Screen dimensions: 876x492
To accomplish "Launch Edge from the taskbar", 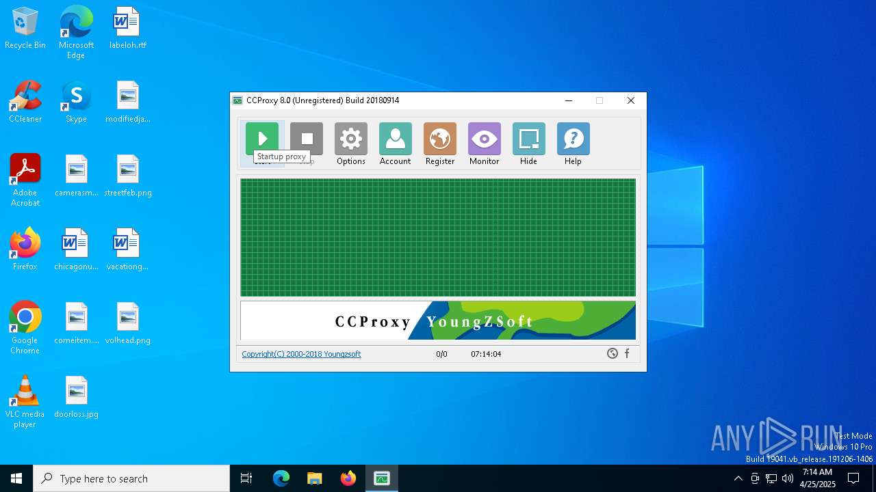I will coord(281,478).
